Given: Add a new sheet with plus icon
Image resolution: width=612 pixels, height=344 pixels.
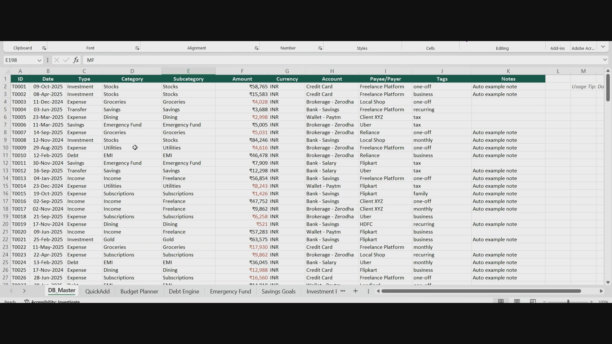Looking at the screenshot, I should tap(355, 291).
